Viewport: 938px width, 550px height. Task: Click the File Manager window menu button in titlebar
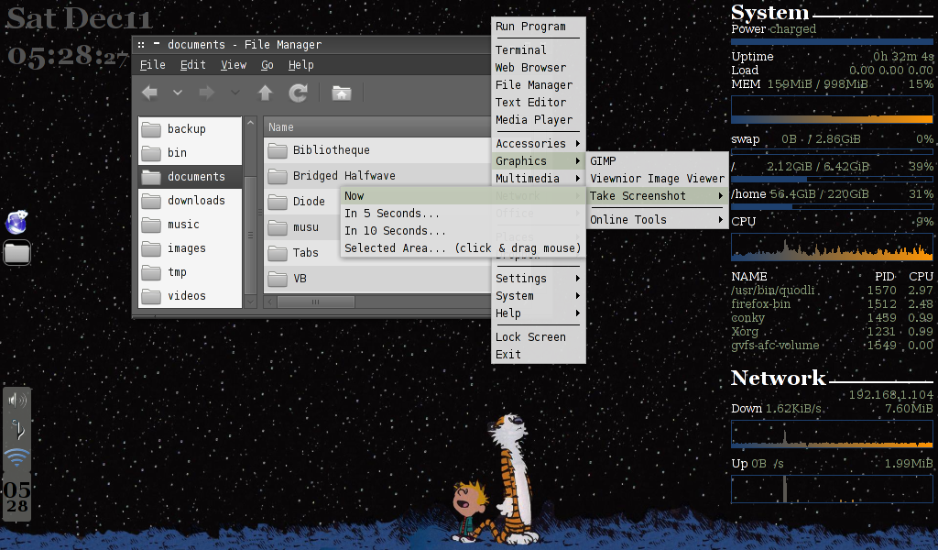click(141, 44)
